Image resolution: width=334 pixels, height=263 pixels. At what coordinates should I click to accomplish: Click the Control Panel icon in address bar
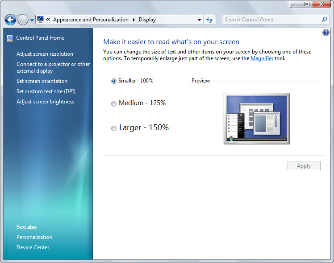click(x=40, y=19)
